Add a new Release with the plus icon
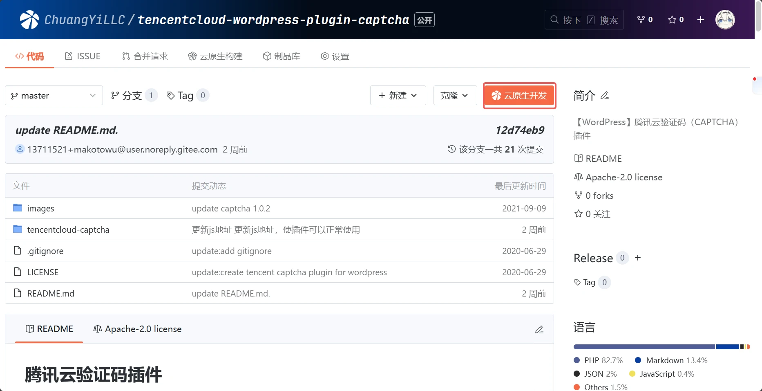 point(638,258)
